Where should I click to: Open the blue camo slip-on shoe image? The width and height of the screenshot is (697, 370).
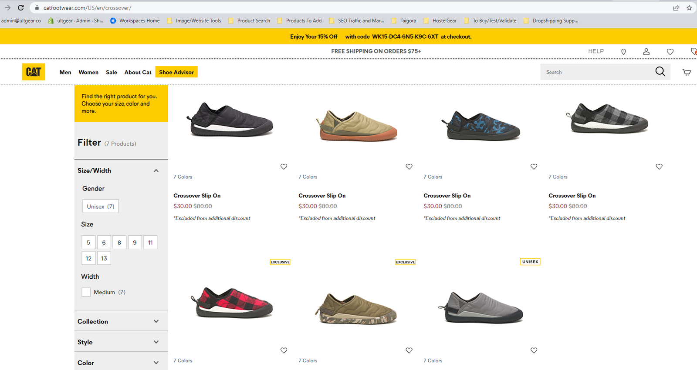click(x=481, y=125)
